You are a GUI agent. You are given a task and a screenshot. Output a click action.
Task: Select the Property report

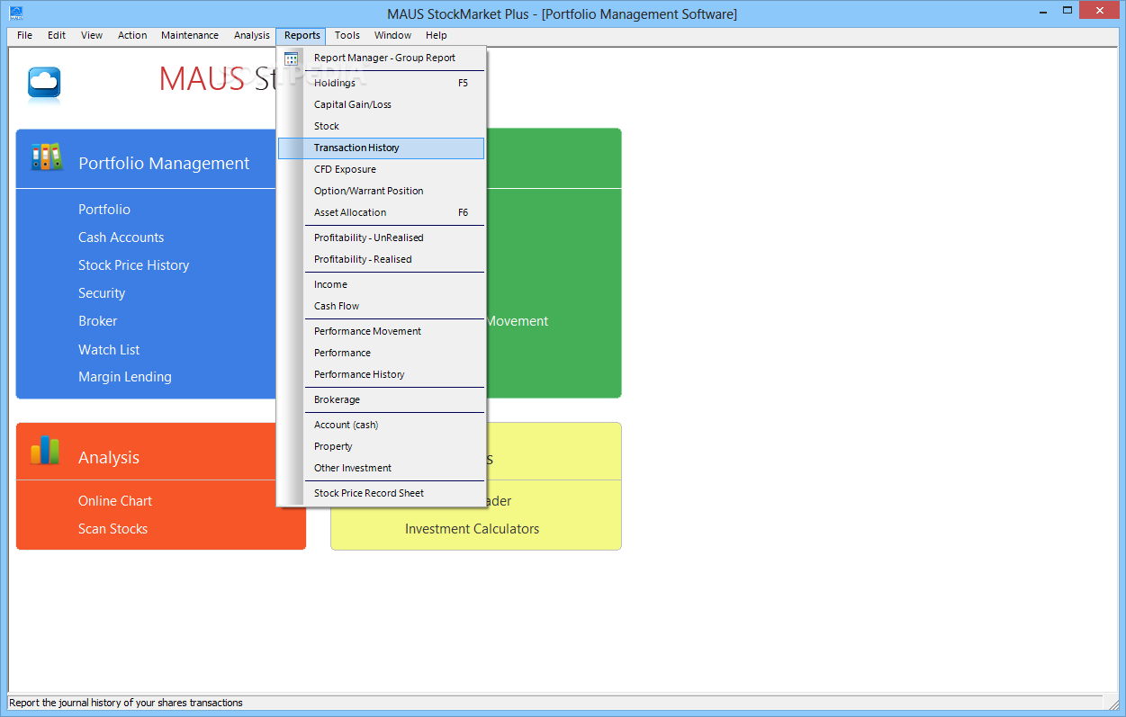pyautogui.click(x=381, y=446)
